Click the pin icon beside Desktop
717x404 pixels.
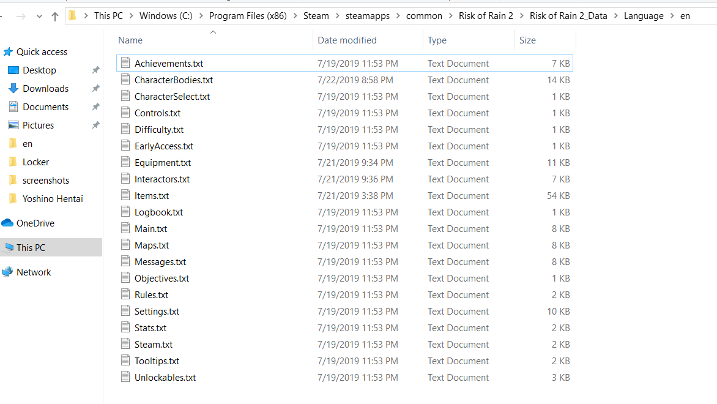click(x=95, y=70)
